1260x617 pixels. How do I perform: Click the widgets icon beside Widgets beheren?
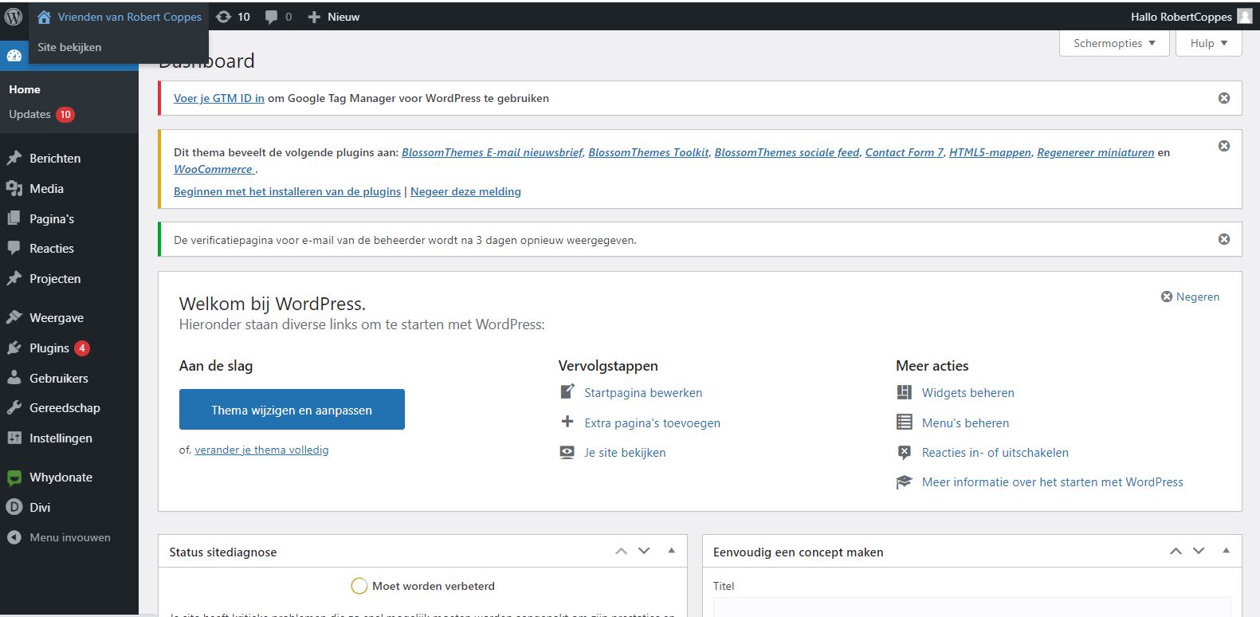coord(904,392)
